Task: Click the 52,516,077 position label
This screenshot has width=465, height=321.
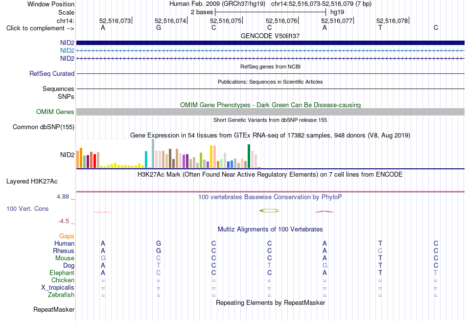Action: (337, 21)
